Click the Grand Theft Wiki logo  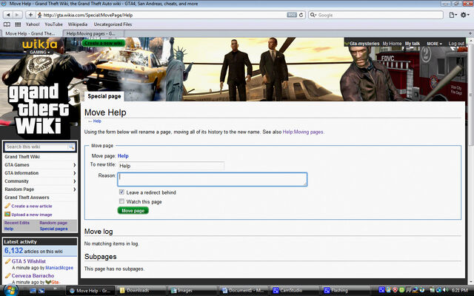point(38,110)
